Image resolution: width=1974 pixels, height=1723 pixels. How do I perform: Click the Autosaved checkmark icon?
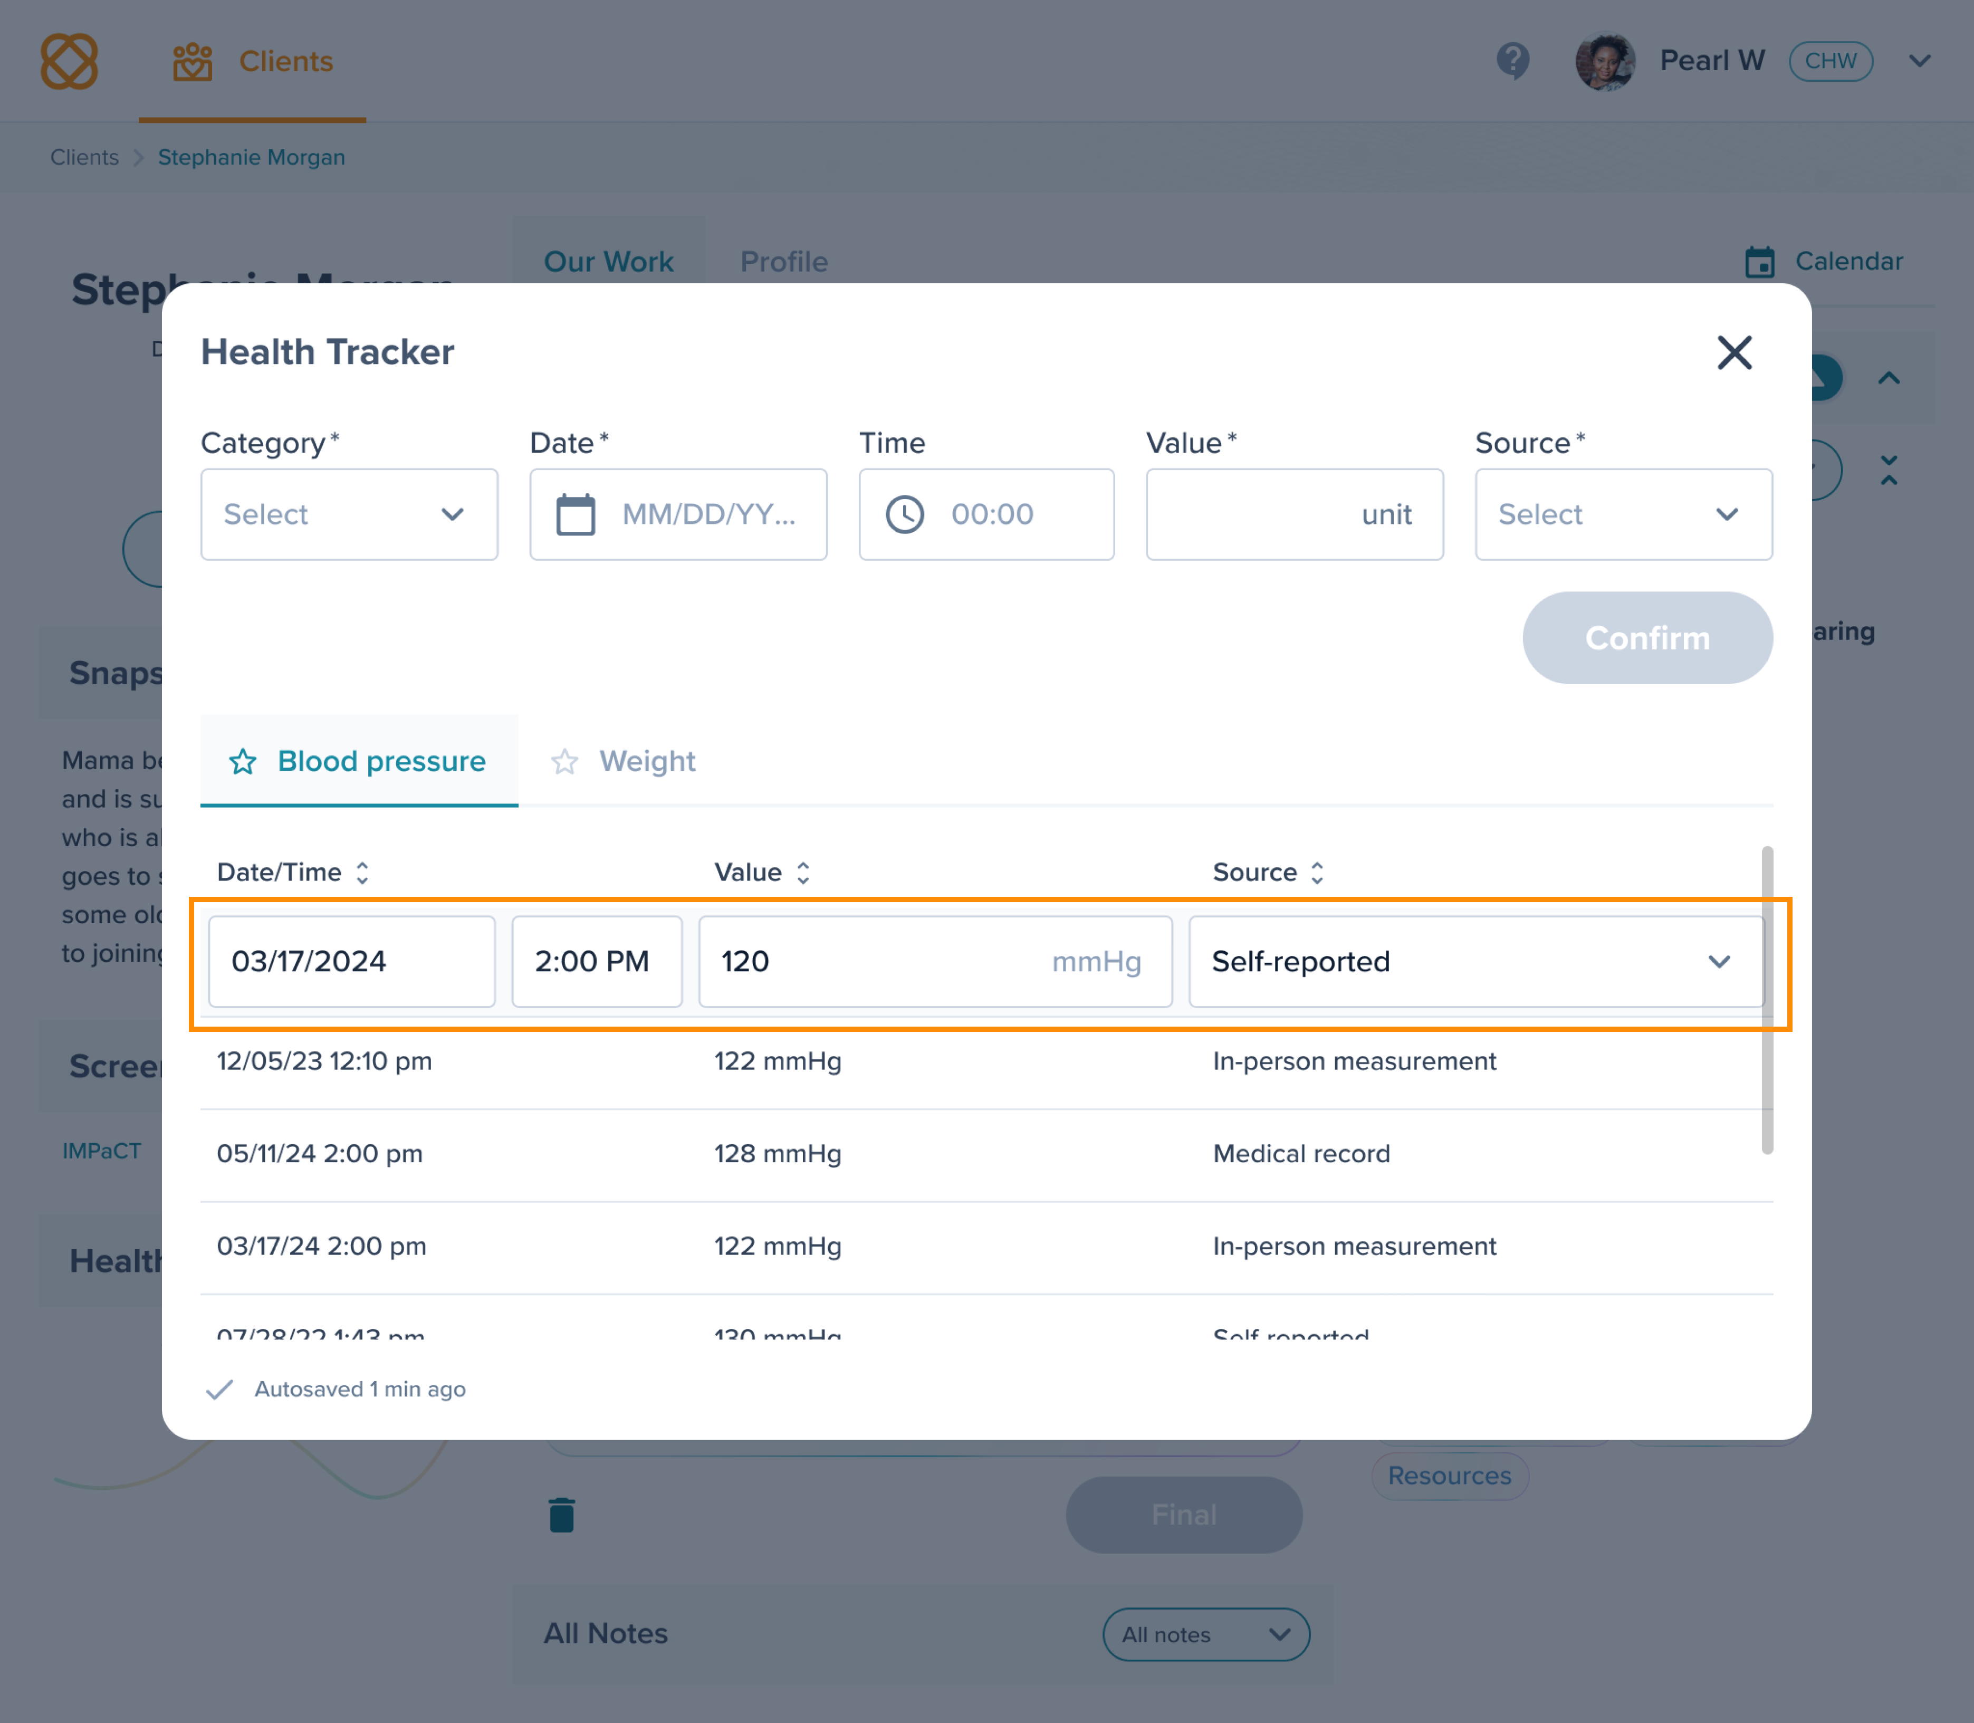220,1390
